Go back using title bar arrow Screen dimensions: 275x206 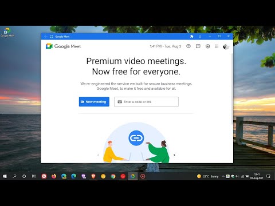pos(45,37)
